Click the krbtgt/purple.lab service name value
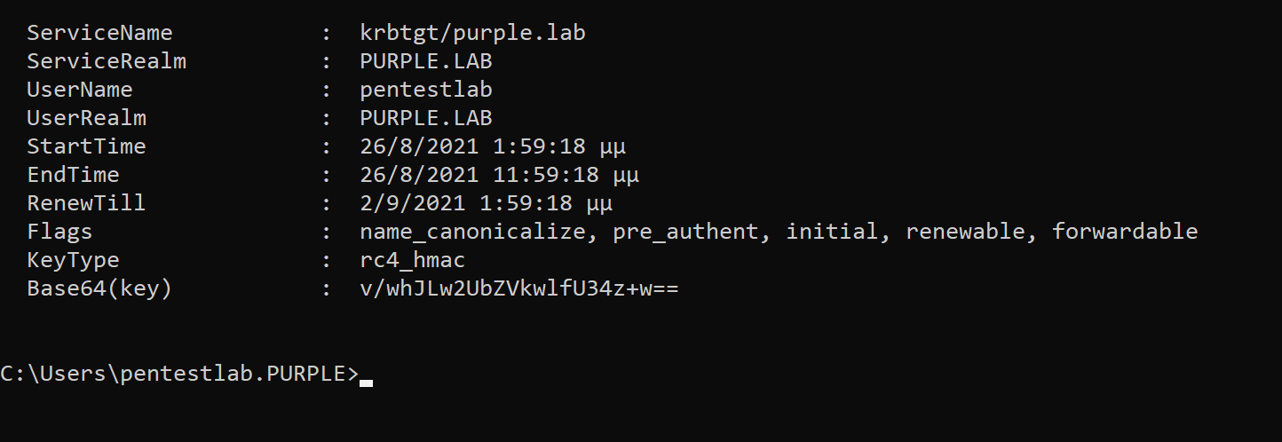The width and height of the screenshot is (1282, 442). tap(472, 34)
